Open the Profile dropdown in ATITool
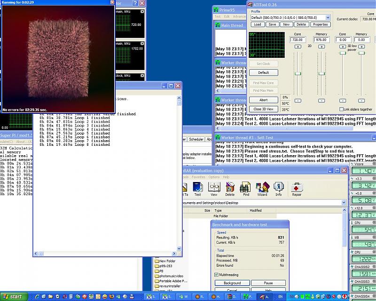This screenshot has width=376, height=301. [328, 17]
